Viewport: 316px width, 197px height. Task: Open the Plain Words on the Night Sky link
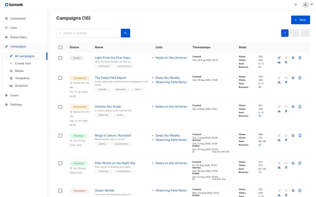[115, 163]
